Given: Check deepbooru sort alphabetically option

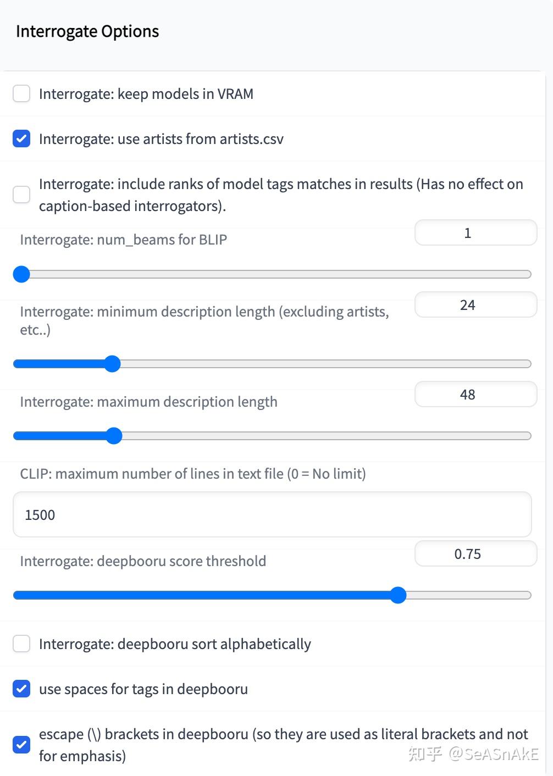Looking at the screenshot, I should pyautogui.click(x=21, y=644).
